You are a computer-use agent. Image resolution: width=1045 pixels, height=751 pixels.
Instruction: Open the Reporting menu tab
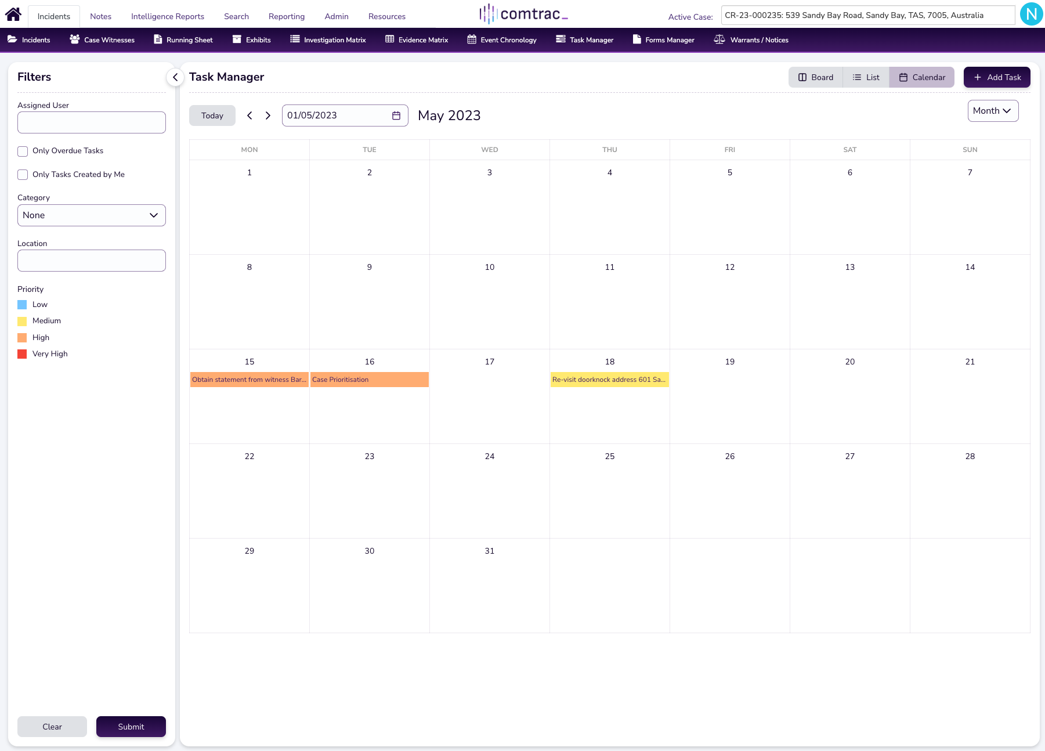coord(287,16)
